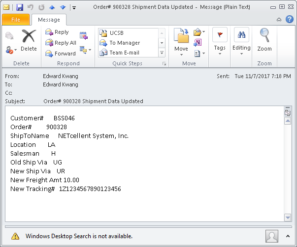Open Manage Quick Steps dialog launcher
297x247 pixels.
tap(164, 64)
